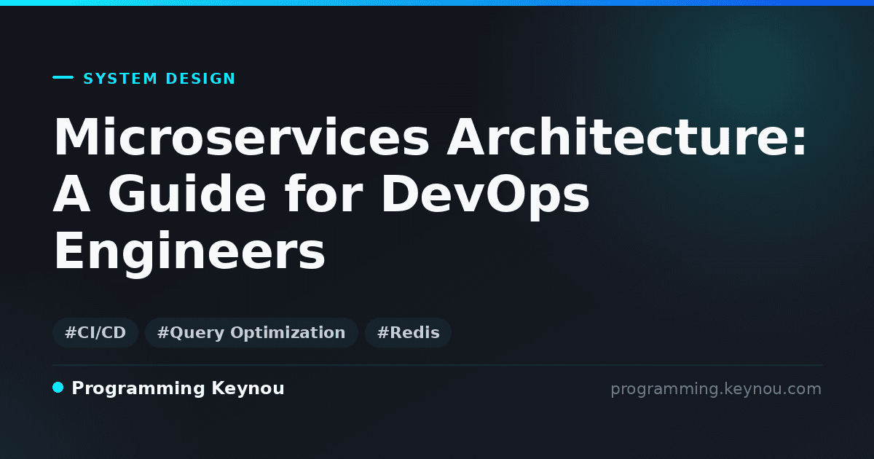
Task: Open the #Redis tag
Action: point(408,333)
